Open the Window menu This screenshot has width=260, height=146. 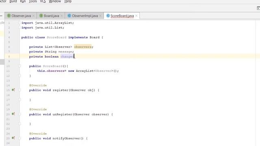click(55, 1)
